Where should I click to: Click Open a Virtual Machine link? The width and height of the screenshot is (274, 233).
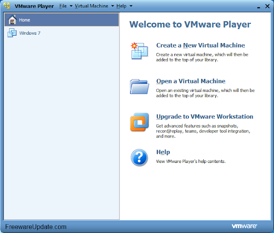[191, 81]
